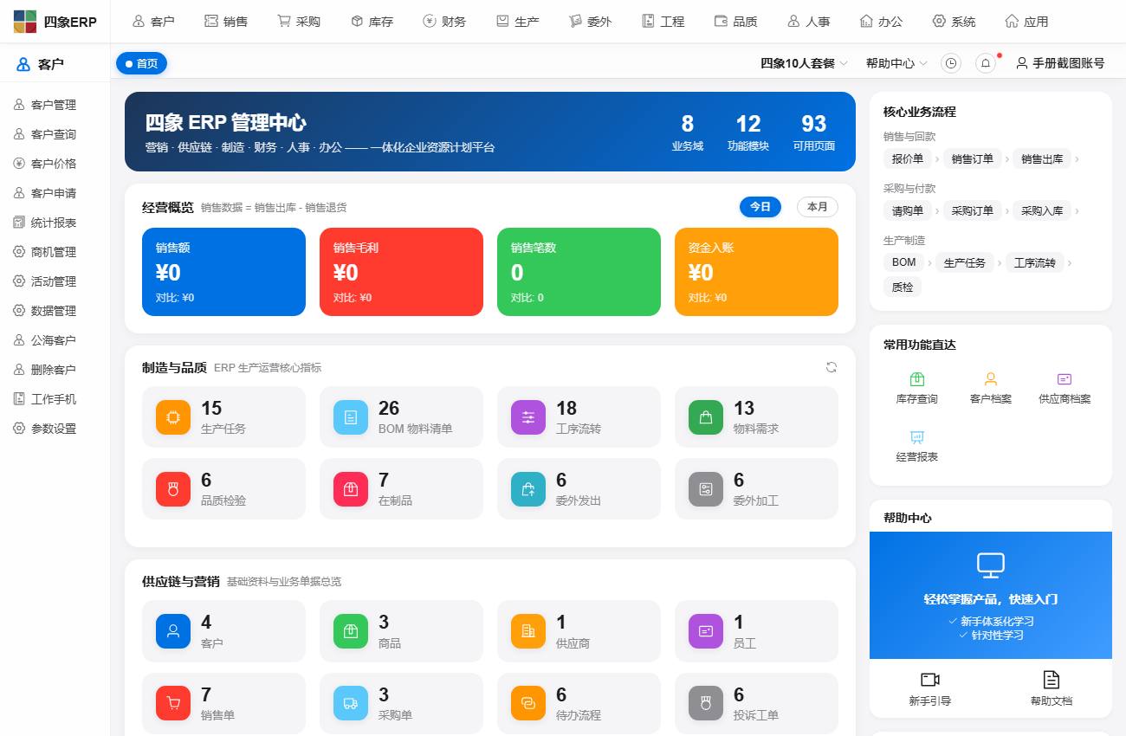Viewport: 1126px width, 736px height.
Task: Open 客户档案 shortcut icon
Action: [991, 379]
